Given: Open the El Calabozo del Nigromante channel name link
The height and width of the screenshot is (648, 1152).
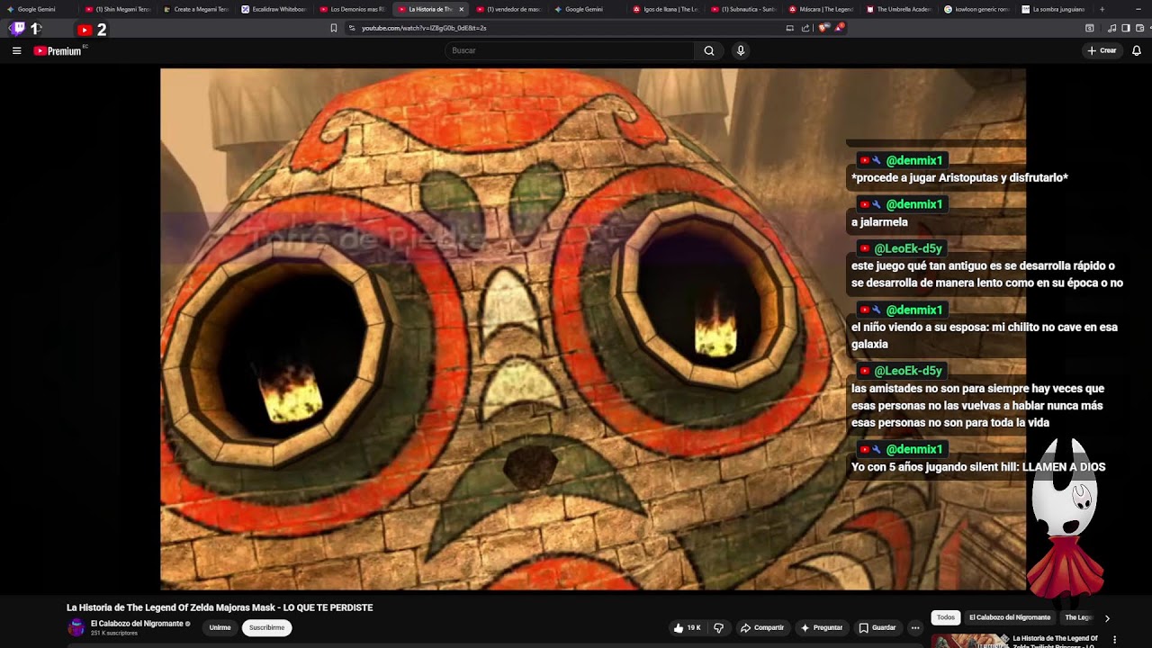Looking at the screenshot, I should (138, 624).
